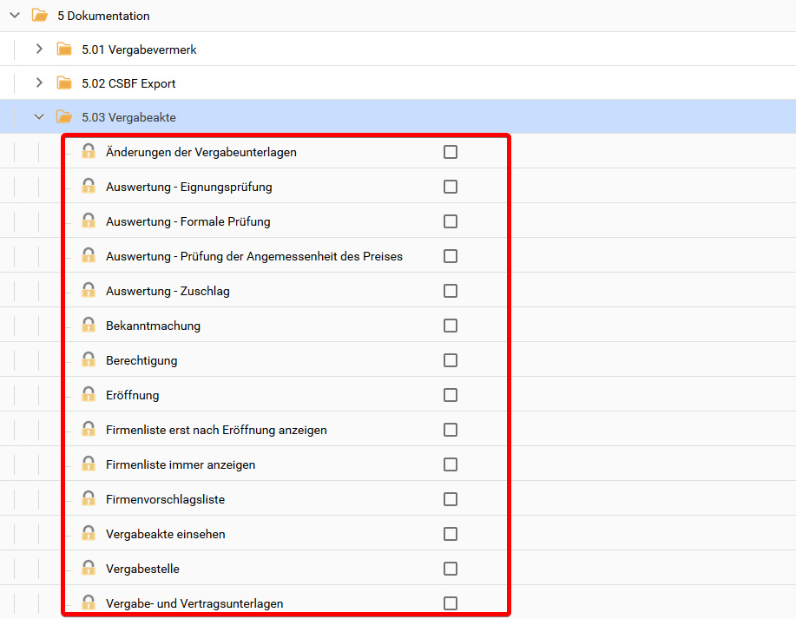Enable the Berechtigung checkbox
The height and width of the screenshot is (619, 796).
[451, 360]
